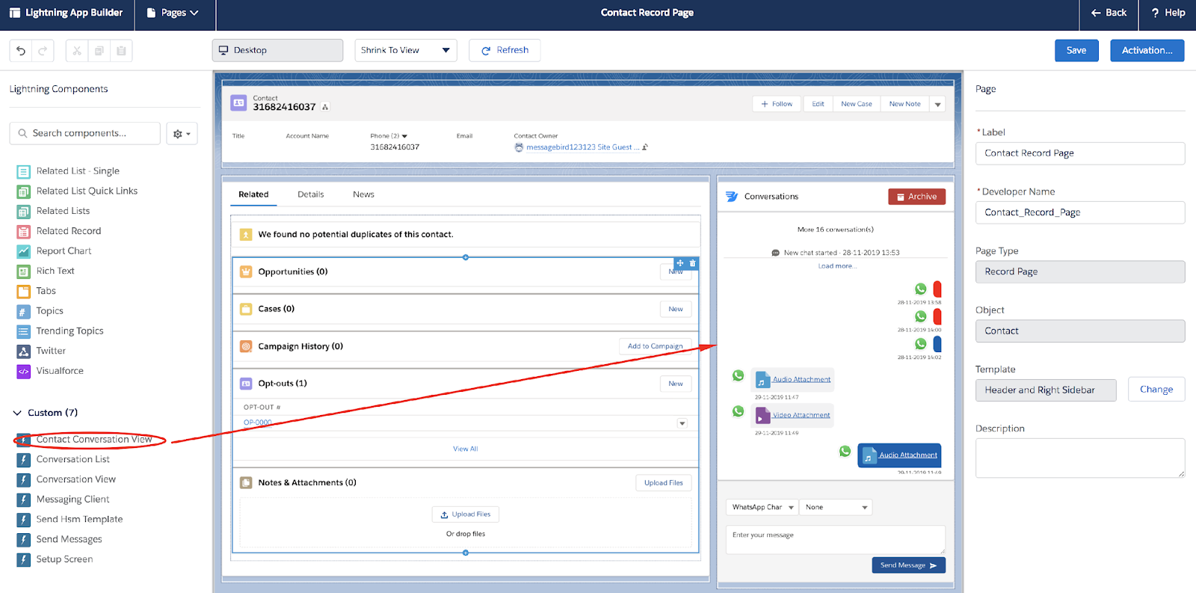Open the WhatsApp channel dropdown
Image resolution: width=1196 pixels, height=593 pixels.
point(762,507)
